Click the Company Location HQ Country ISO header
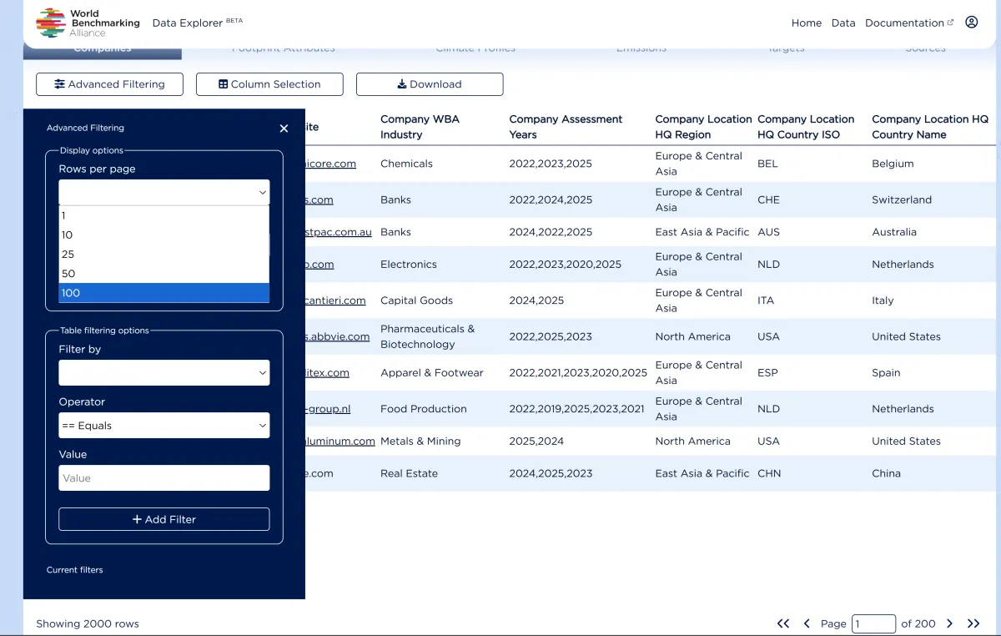The width and height of the screenshot is (1001, 636). 806,127
